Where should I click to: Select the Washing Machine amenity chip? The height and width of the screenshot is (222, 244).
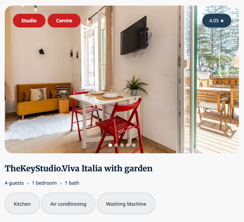[126, 204]
